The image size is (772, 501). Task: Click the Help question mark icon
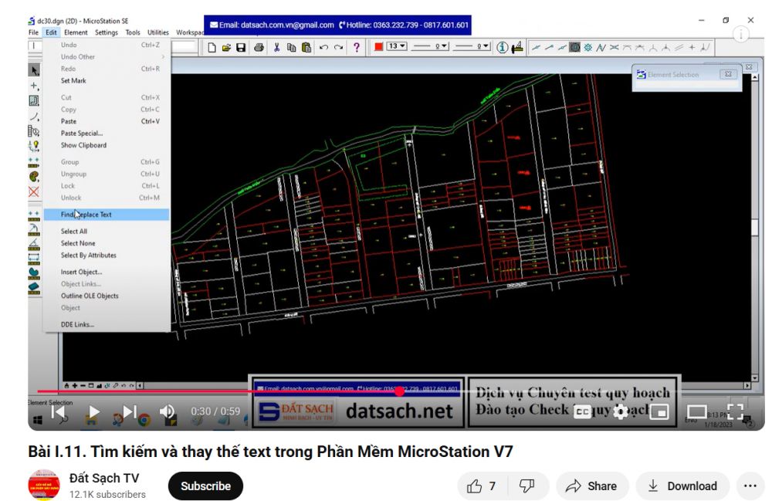tap(357, 47)
